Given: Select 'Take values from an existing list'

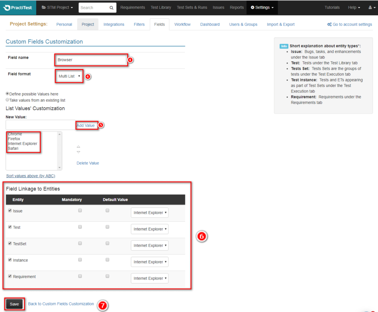Looking at the screenshot, I should click(x=7, y=100).
